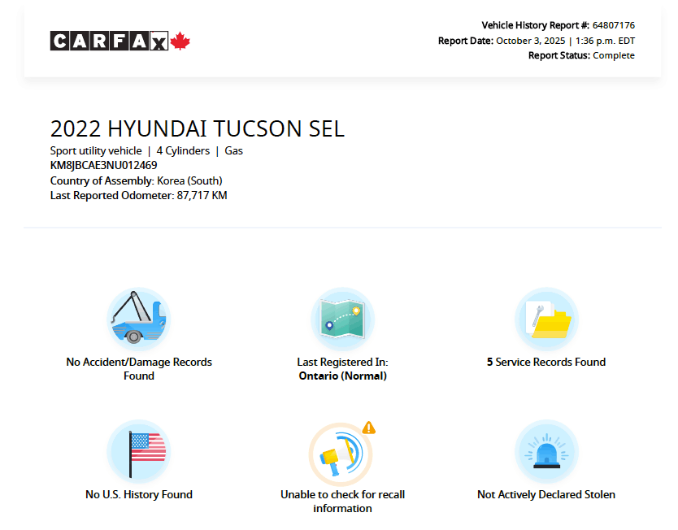This screenshot has height=530, width=678.
Task: Click the recall megaphone icon
Action: tap(340, 454)
